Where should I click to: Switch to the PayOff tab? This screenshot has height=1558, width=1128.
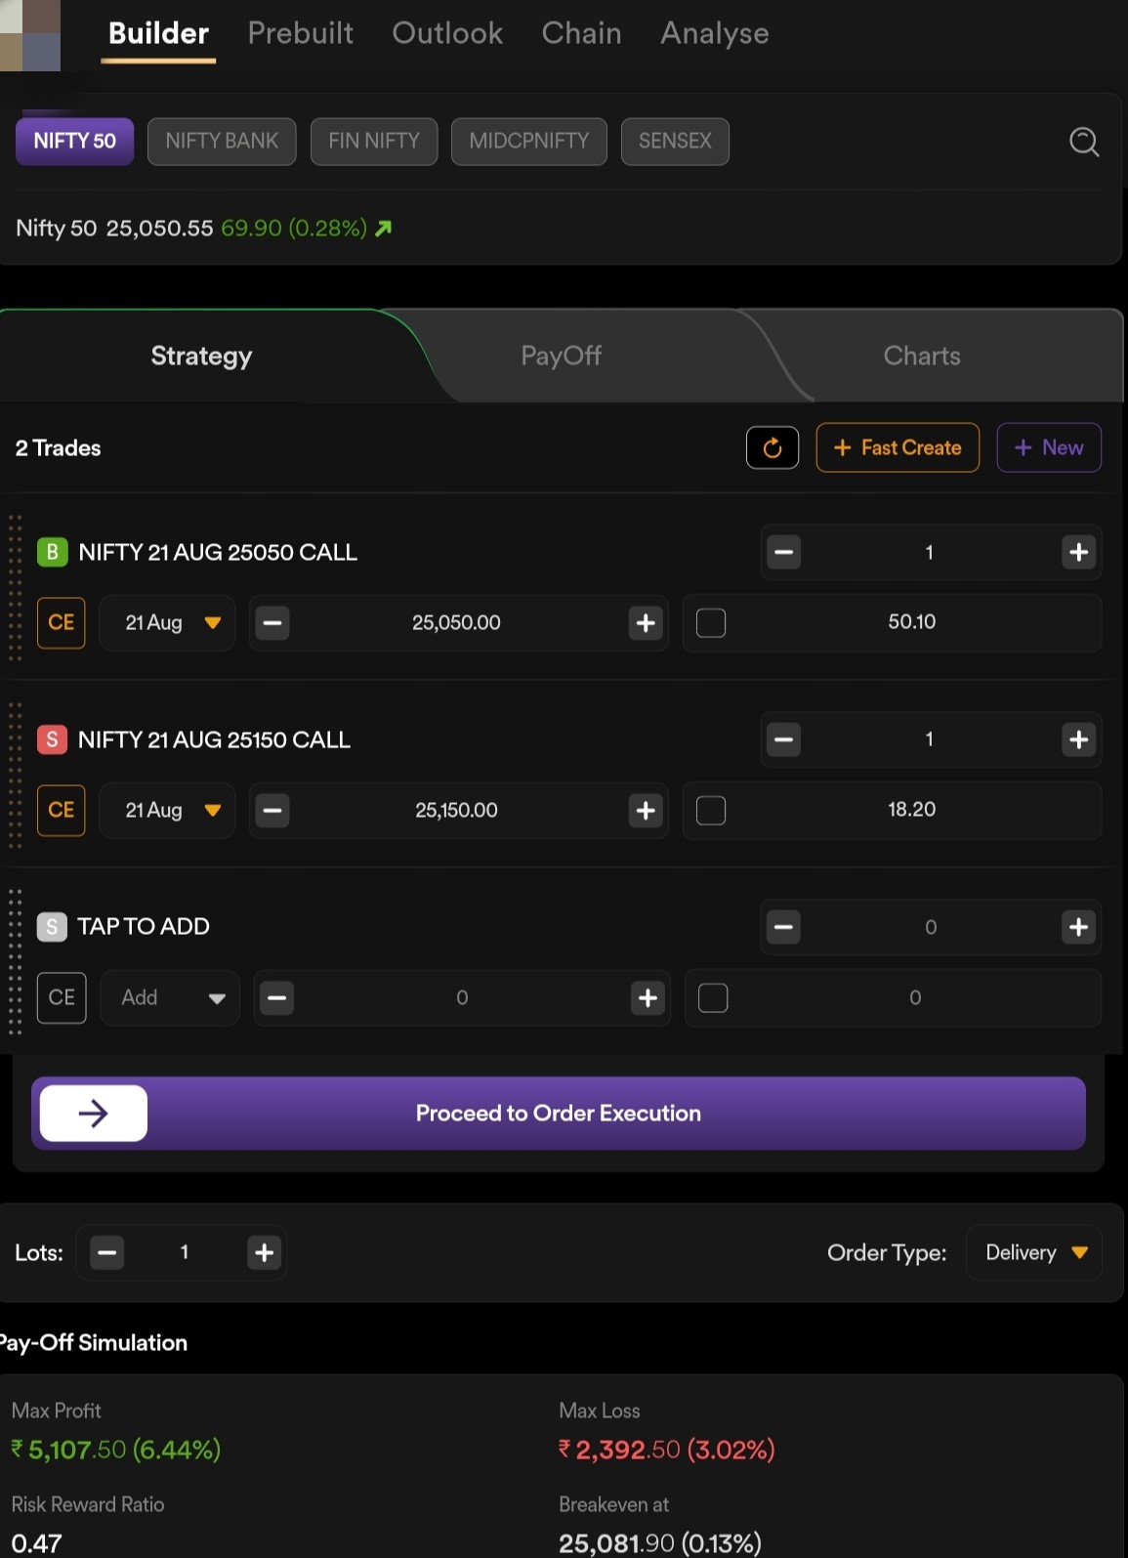[561, 356]
